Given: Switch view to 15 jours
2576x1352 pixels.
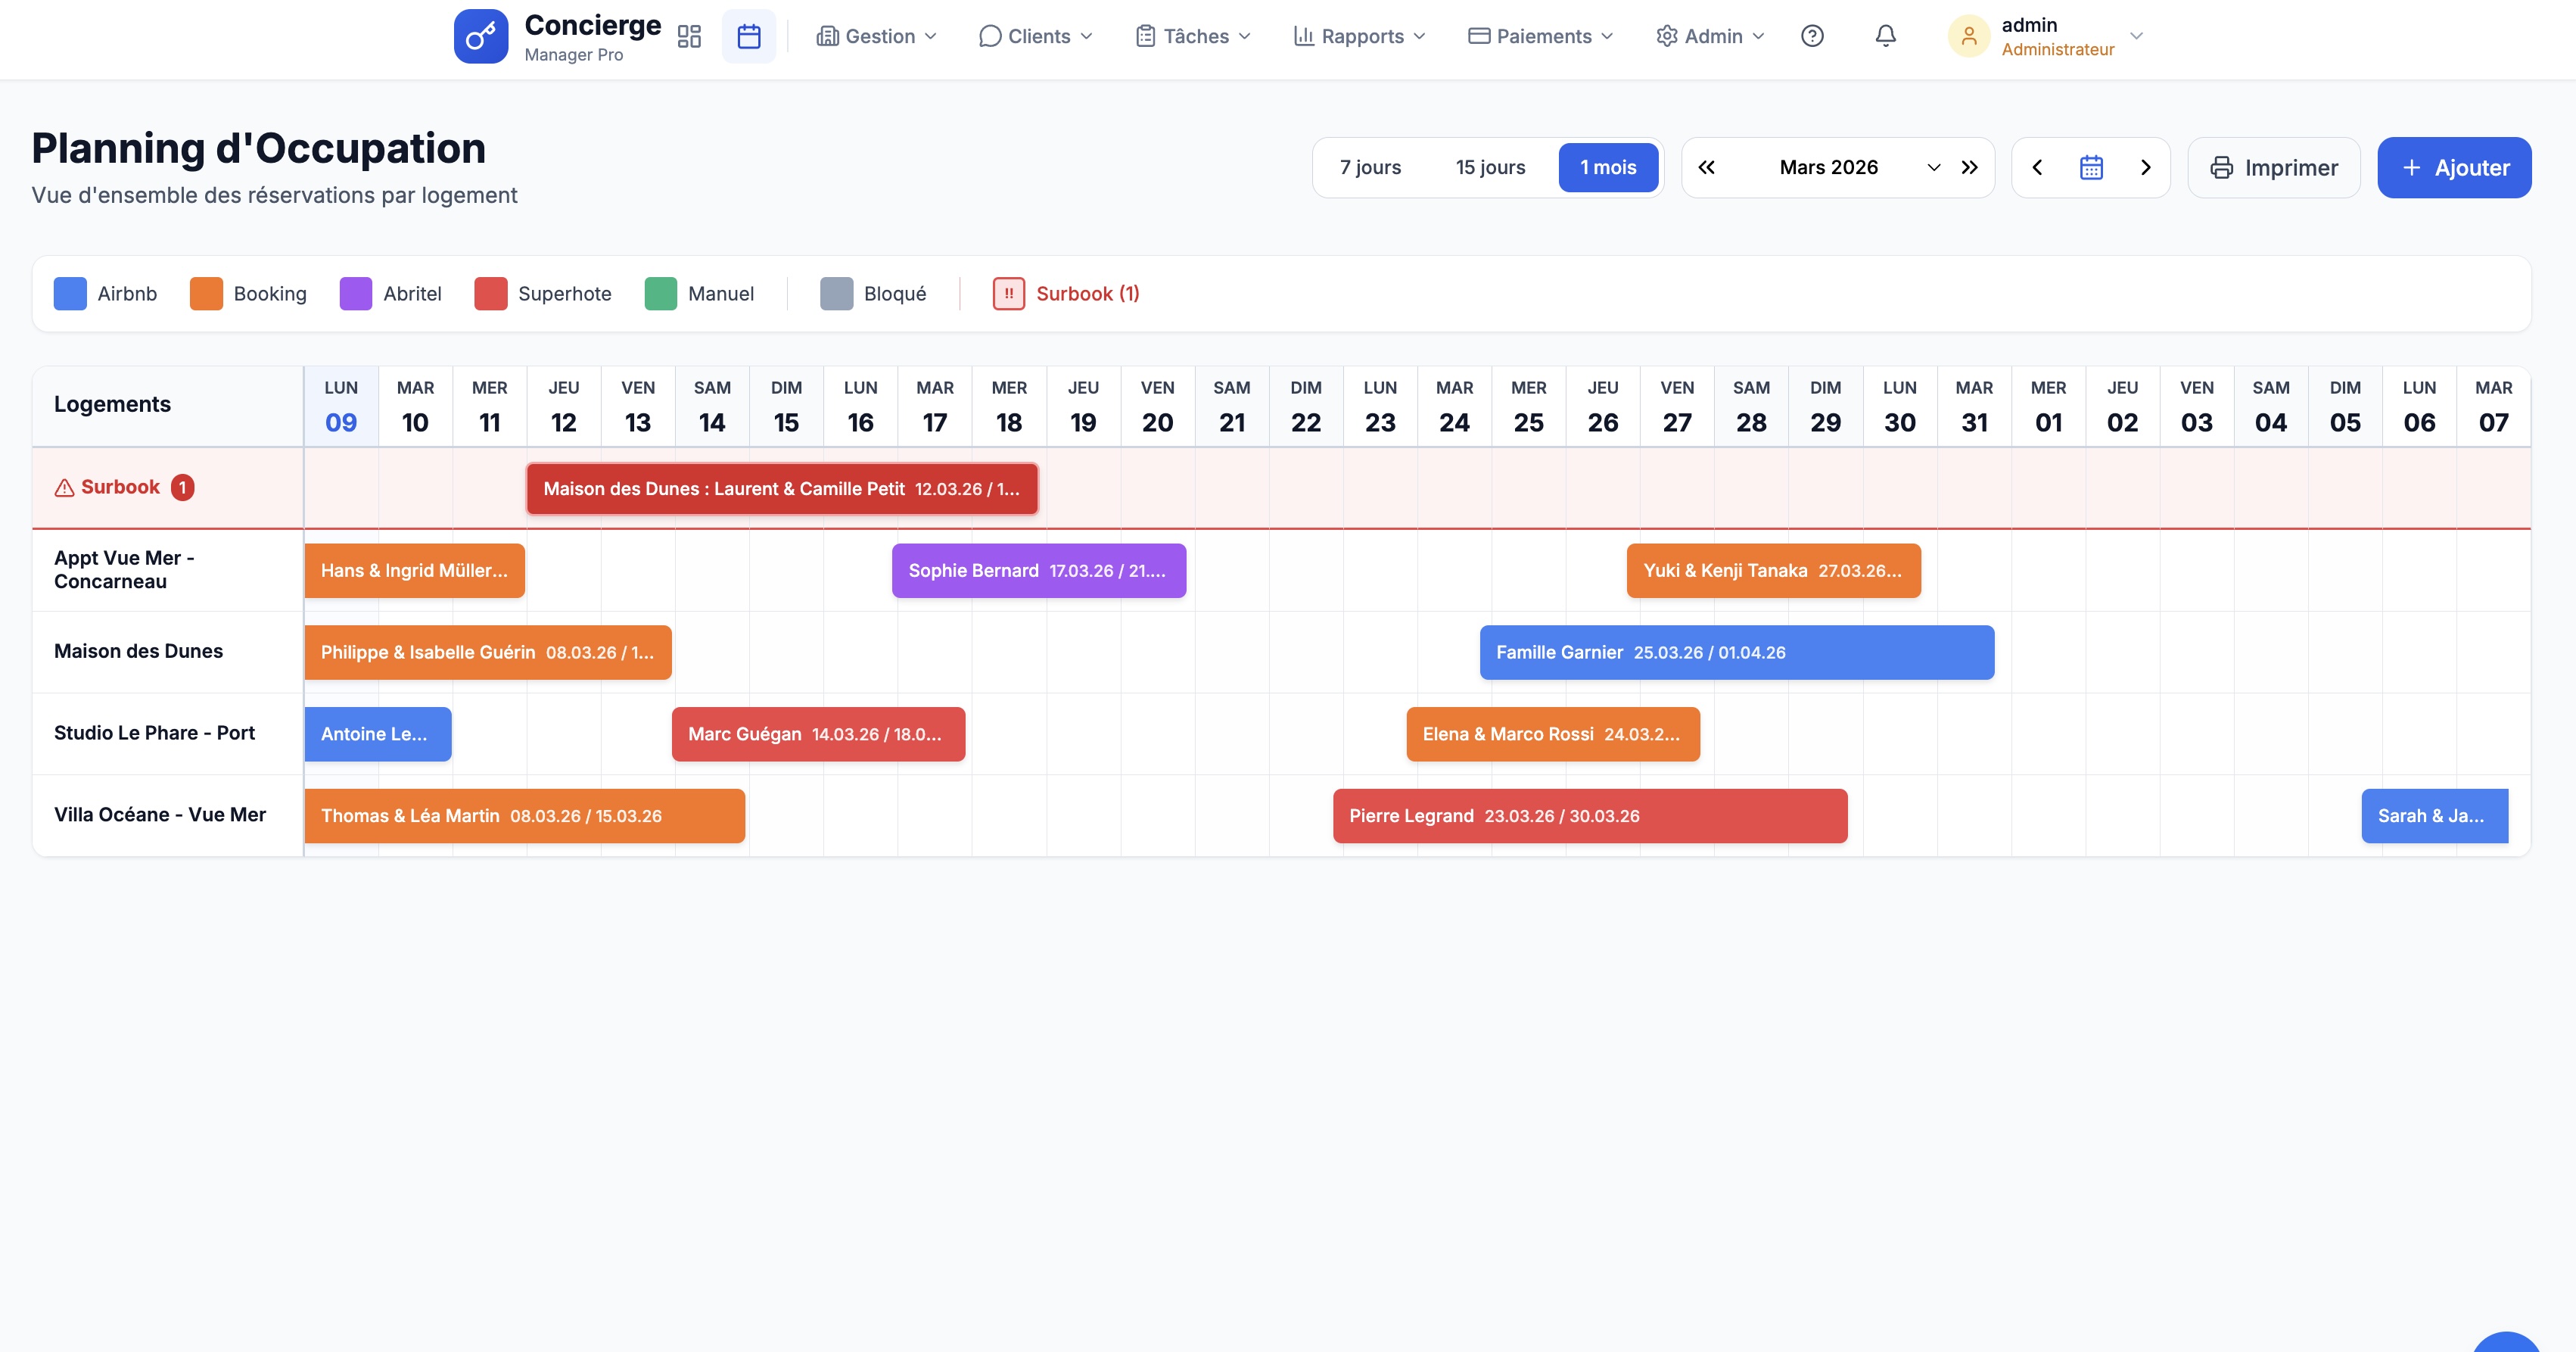Looking at the screenshot, I should click(1490, 168).
